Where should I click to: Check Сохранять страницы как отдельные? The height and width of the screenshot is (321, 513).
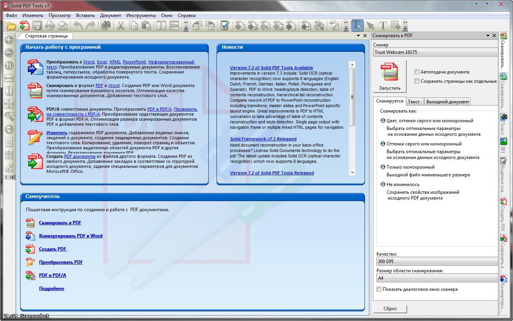point(417,81)
